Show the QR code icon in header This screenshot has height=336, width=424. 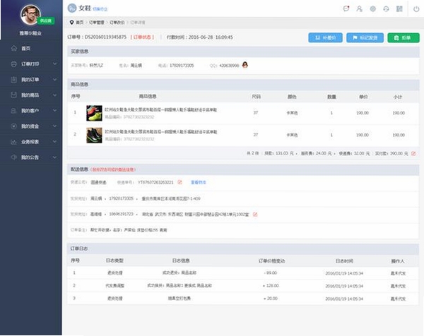click(399, 9)
